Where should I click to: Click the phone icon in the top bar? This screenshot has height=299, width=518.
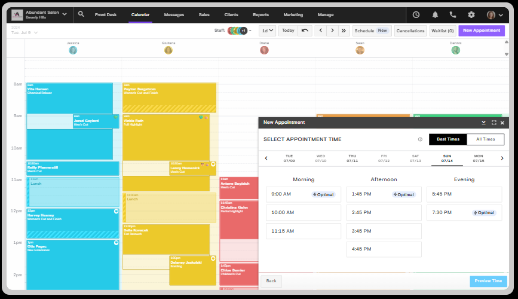[453, 14]
